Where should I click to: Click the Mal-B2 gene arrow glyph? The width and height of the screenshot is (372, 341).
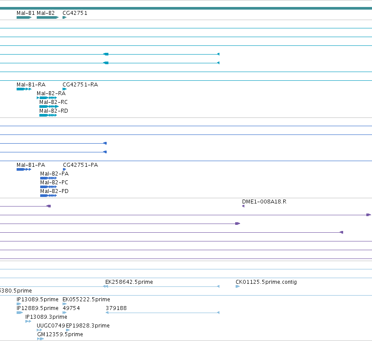(48, 17)
